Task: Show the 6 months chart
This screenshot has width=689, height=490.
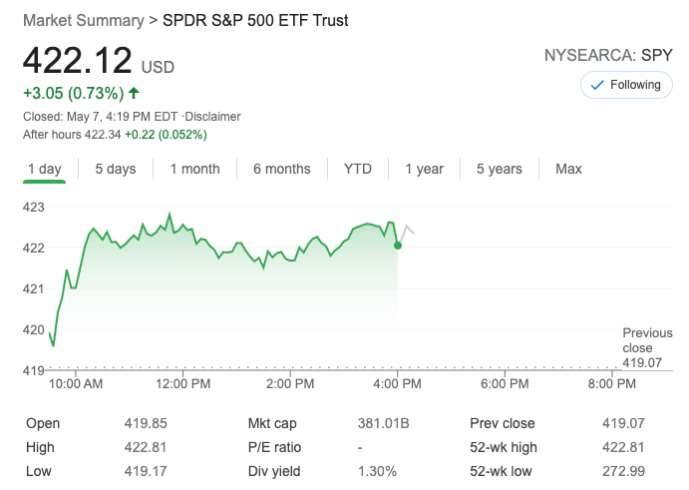Action: point(281,169)
